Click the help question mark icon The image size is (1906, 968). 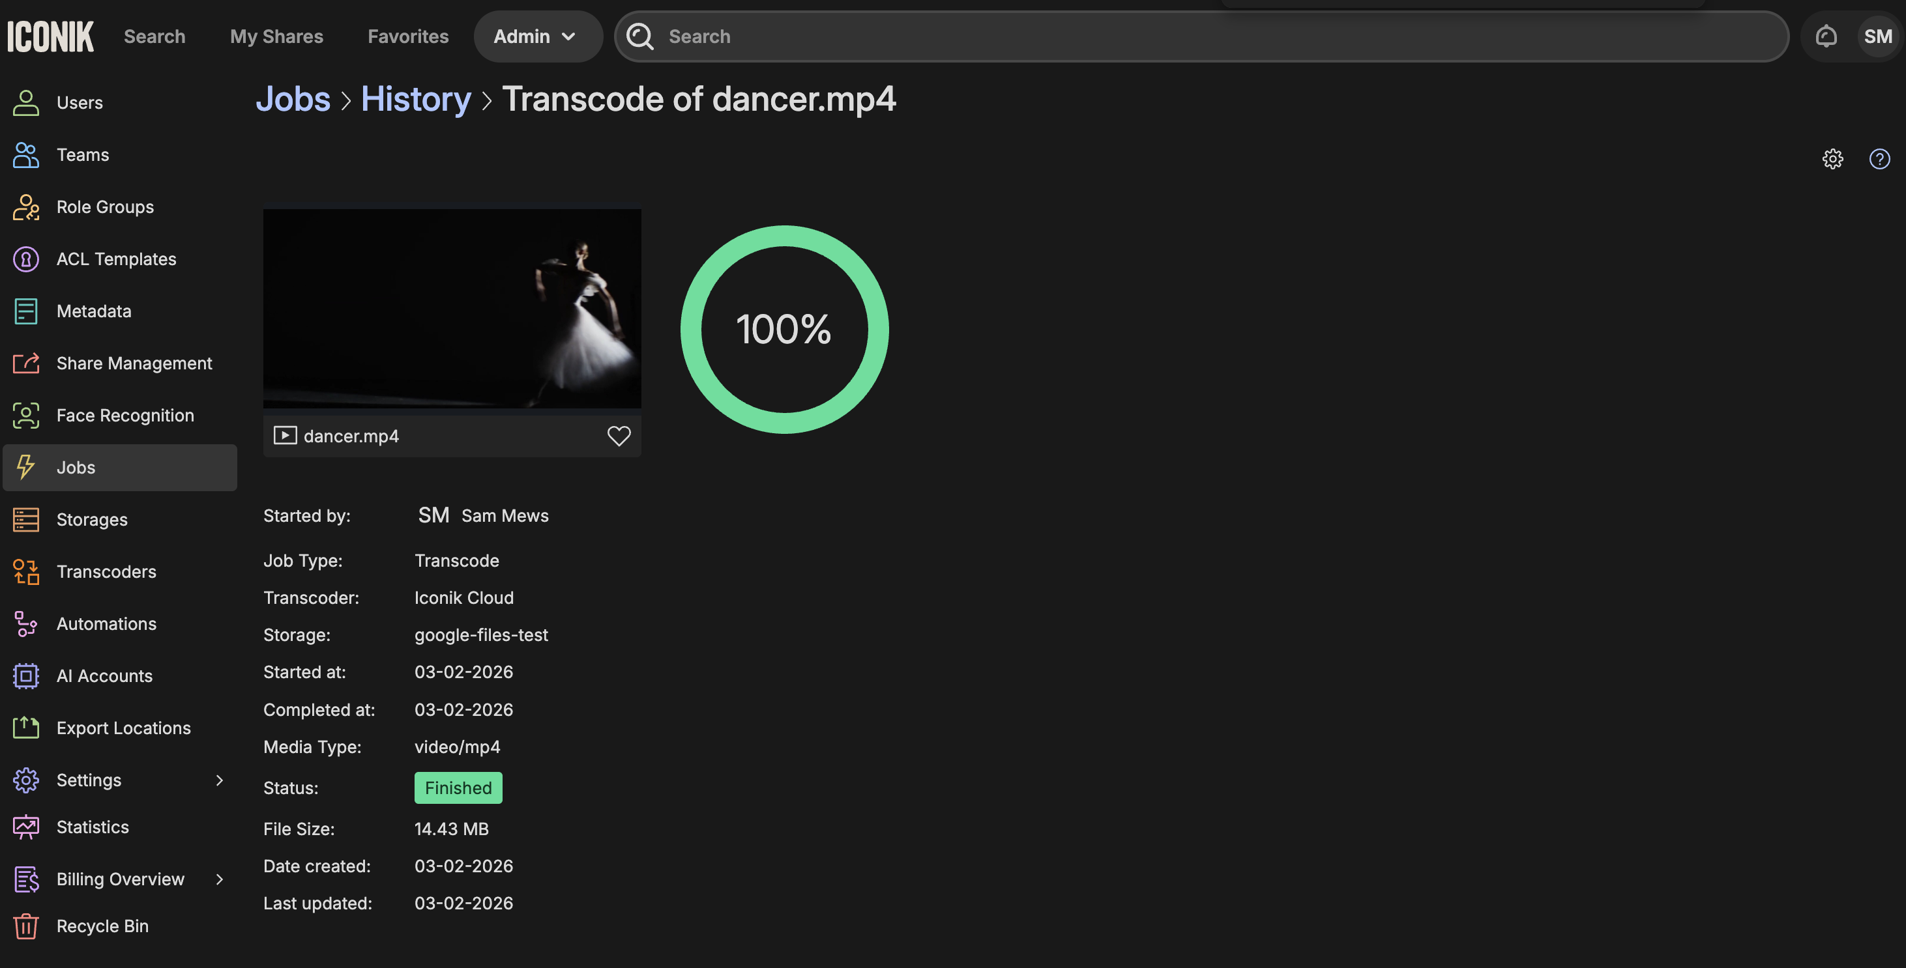click(x=1879, y=159)
